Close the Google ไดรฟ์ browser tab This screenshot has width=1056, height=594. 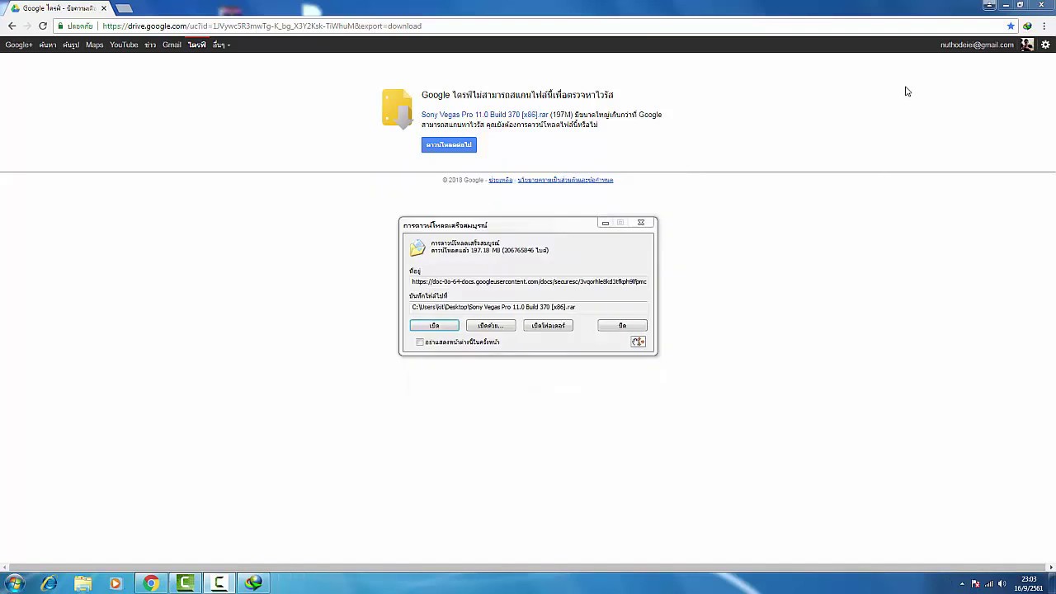103,8
